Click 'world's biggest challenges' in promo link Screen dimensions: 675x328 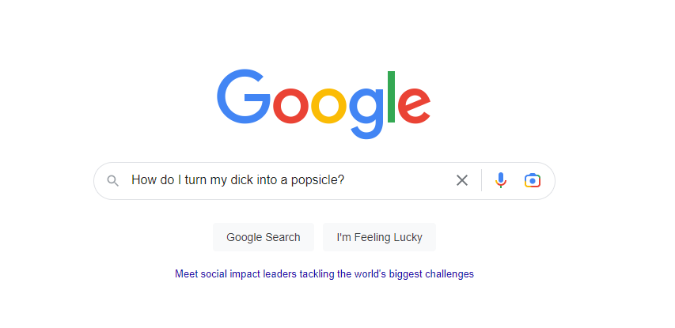pyautogui.click(x=414, y=273)
